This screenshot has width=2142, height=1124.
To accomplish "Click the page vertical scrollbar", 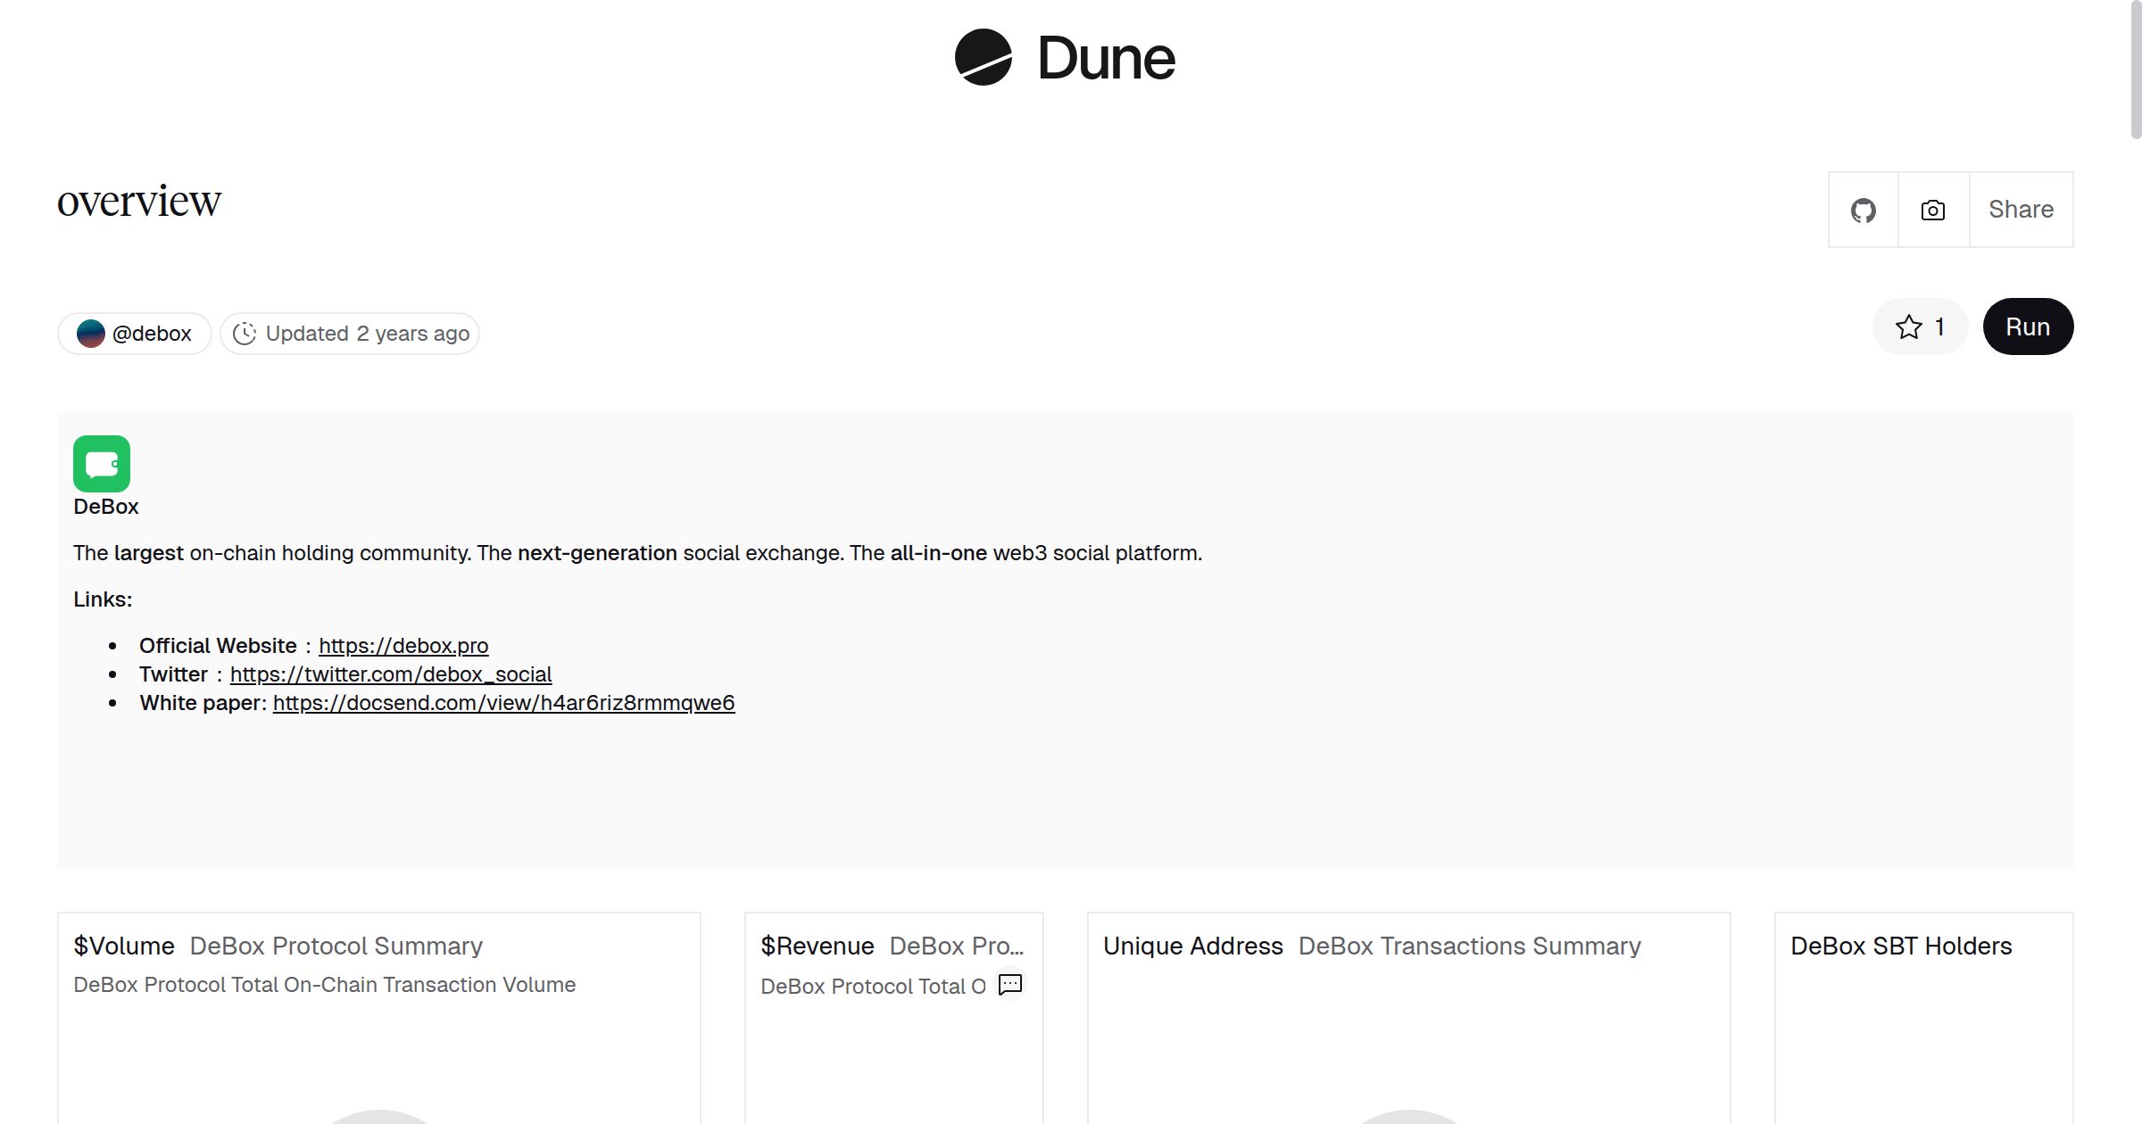I will [2135, 71].
